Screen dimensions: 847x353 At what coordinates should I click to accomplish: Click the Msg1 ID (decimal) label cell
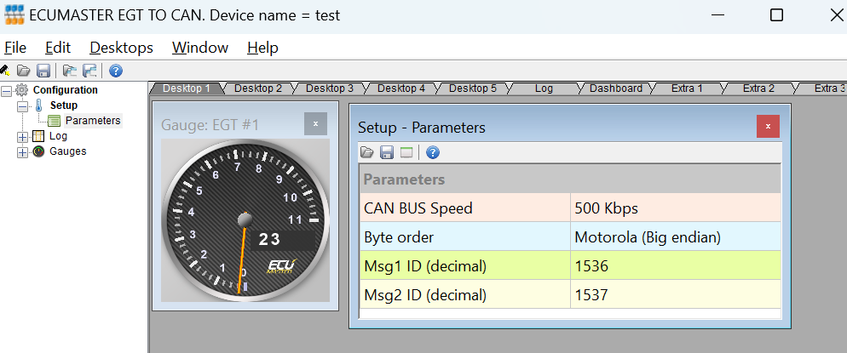[x=465, y=265]
